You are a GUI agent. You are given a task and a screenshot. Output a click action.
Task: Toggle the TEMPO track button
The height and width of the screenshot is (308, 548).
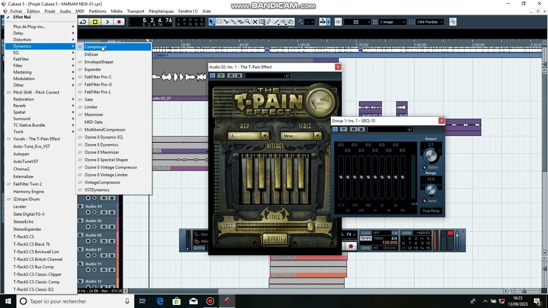(x=366, y=238)
